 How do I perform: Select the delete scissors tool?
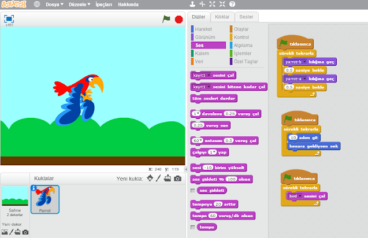(202, 4)
